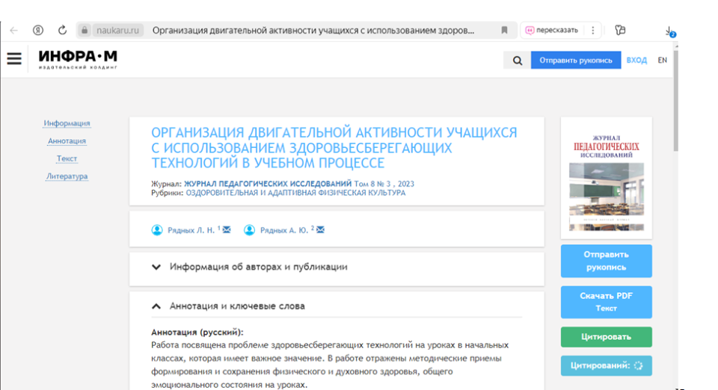Open the browser downloads icon

[x=669, y=31]
